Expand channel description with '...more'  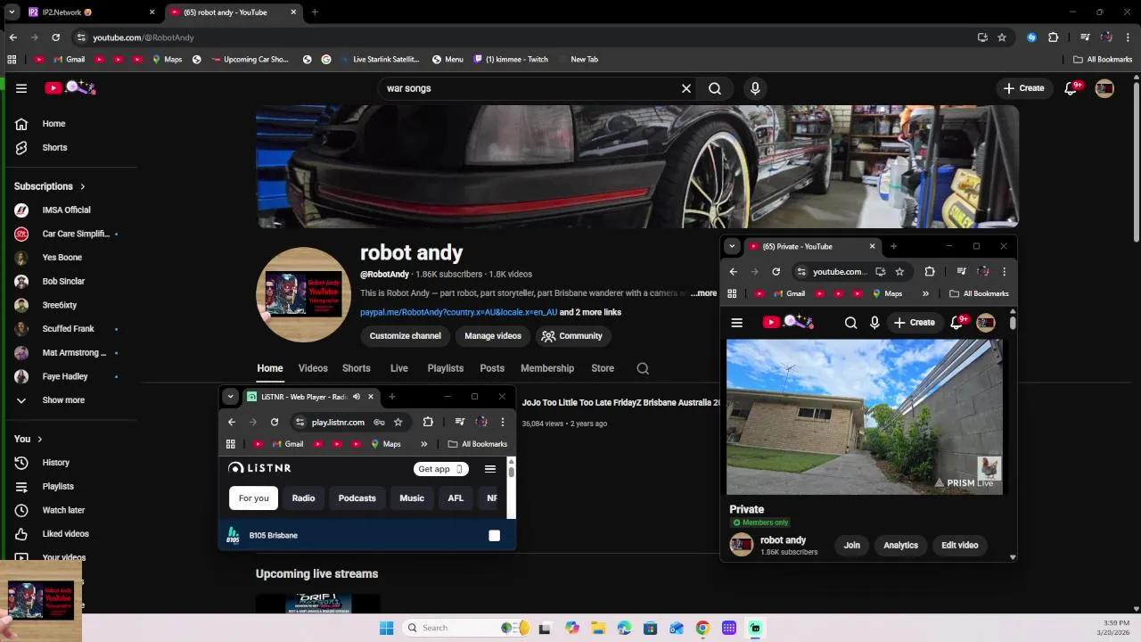pyautogui.click(x=703, y=293)
